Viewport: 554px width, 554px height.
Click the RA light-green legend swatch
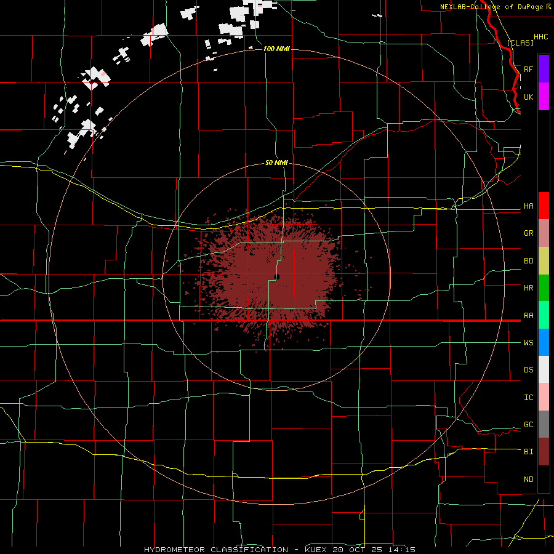tap(544, 315)
